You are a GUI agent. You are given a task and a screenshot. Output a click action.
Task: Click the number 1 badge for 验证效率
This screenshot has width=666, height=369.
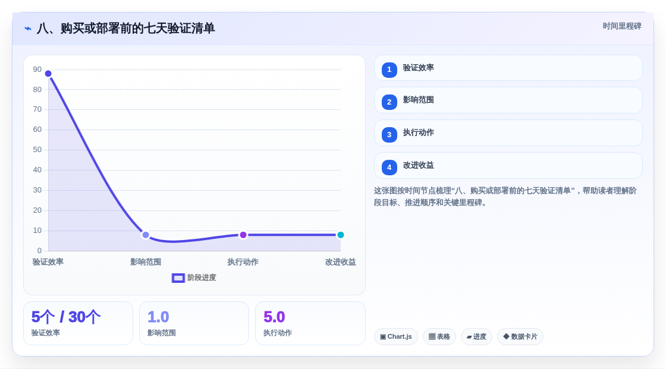pyautogui.click(x=389, y=70)
